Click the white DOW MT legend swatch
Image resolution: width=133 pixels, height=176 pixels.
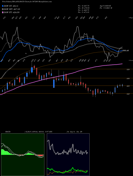(3, 9)
